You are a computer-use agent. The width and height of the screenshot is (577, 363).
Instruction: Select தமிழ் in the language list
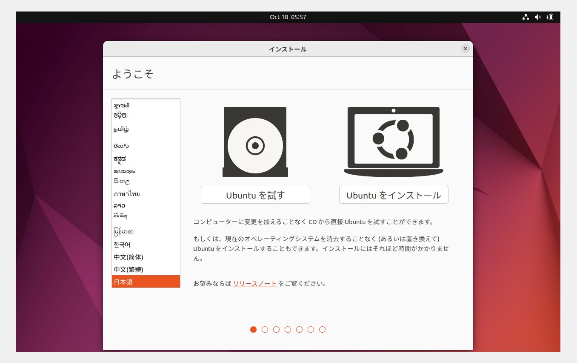[146, 129]
